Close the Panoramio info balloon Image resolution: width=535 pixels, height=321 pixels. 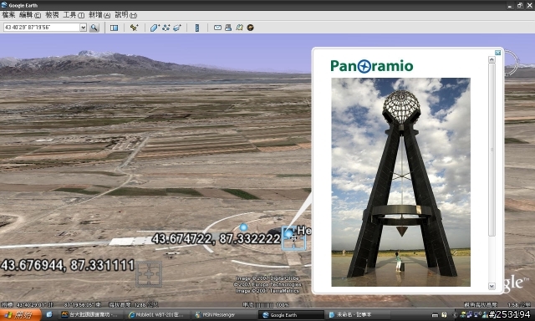[498, 53]
